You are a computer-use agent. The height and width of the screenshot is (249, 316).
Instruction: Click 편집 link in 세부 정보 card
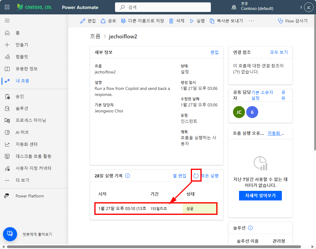(214, 52)
